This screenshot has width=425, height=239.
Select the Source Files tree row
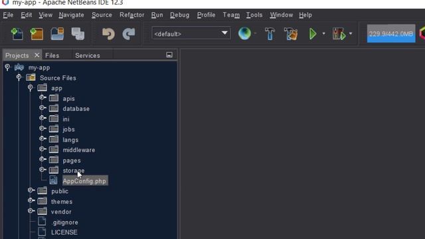(x=58, y=78)
